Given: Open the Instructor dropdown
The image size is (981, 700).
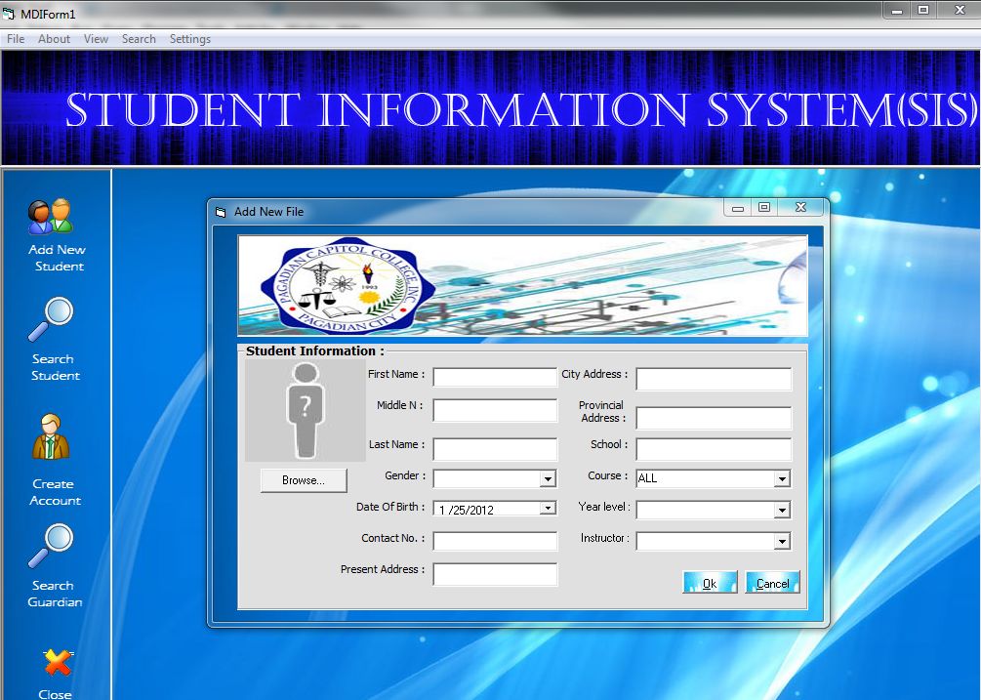Looking at the screenshot, I should 781,540.
